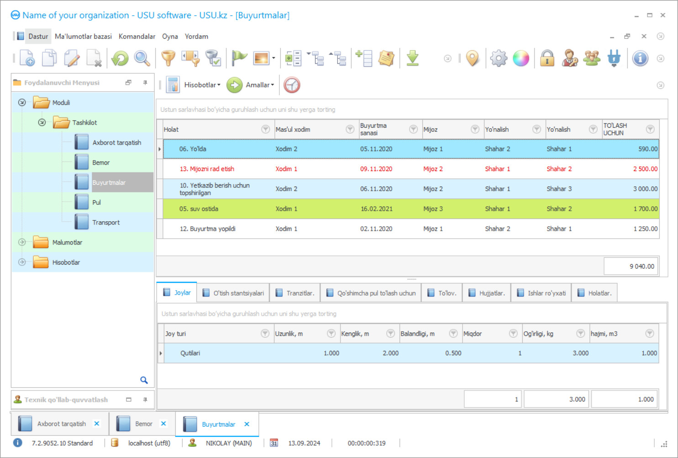Close the Bemor window tab

(x=163, y=423)
